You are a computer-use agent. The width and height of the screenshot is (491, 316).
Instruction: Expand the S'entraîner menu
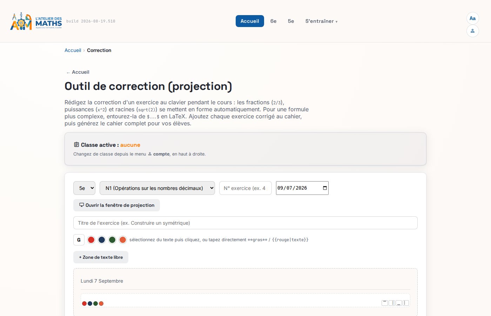pos(321,21)
